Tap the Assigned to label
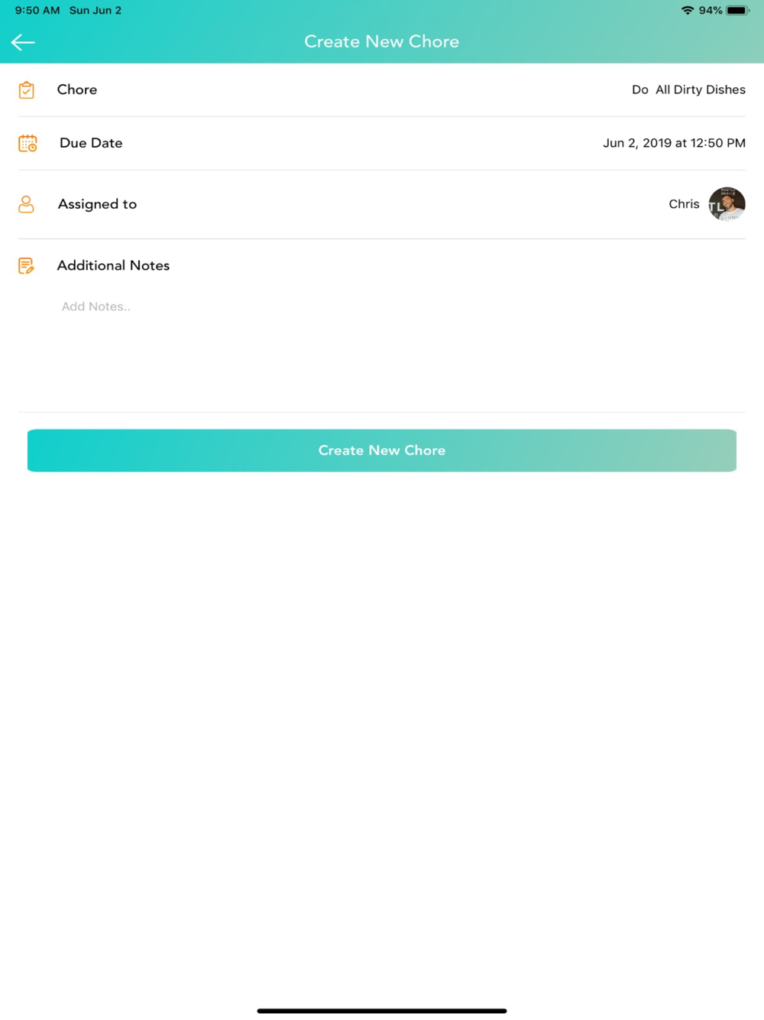This screenshot has width=764, height=1020. pyautogui.click(x=97, y=204)
